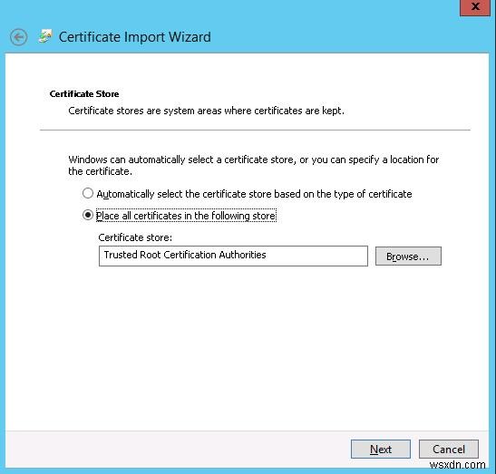Cancel the certificate import
Viewport: 496px width, 474px height.
[449, 449]
